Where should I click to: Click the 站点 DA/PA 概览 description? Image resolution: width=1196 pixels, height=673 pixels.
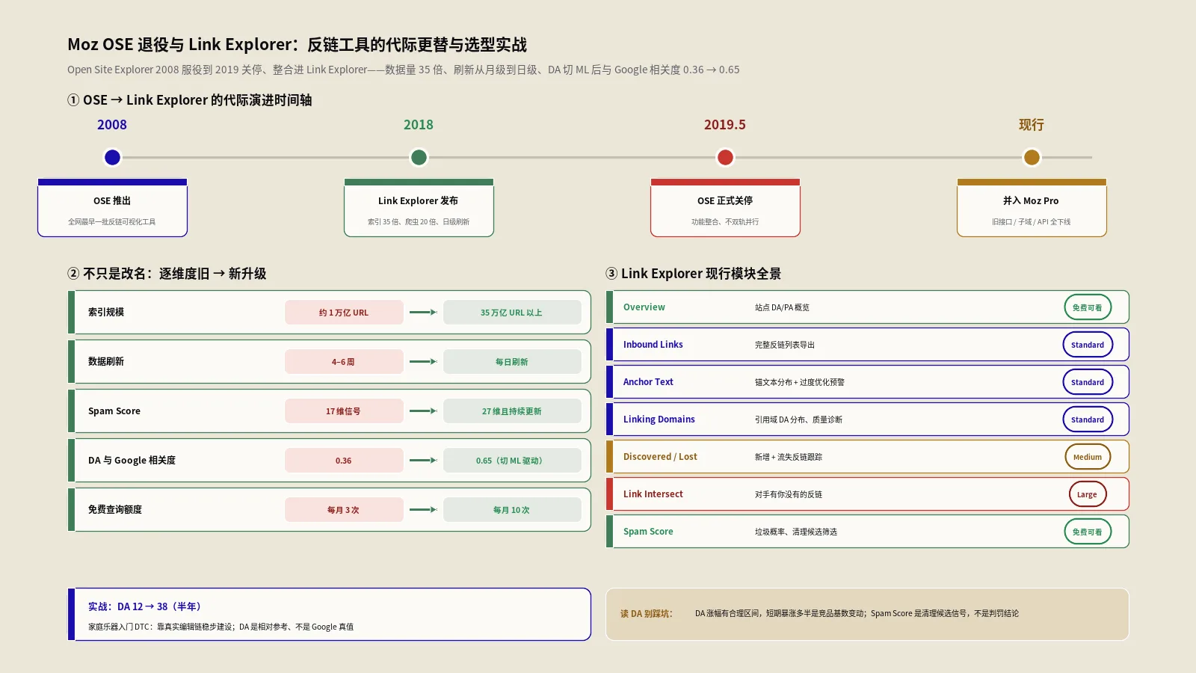[x=782, y=307]
